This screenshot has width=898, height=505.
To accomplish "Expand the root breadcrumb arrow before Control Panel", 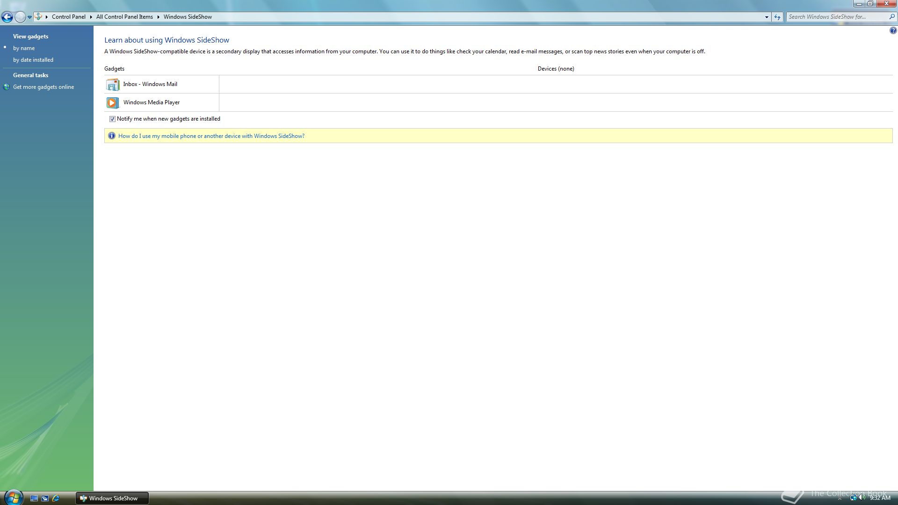I will tap(47, 17).
